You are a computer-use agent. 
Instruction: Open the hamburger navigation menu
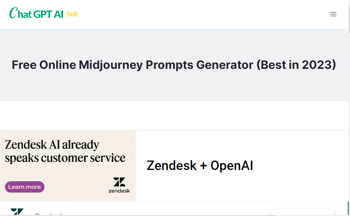click(x=333, y=14)
